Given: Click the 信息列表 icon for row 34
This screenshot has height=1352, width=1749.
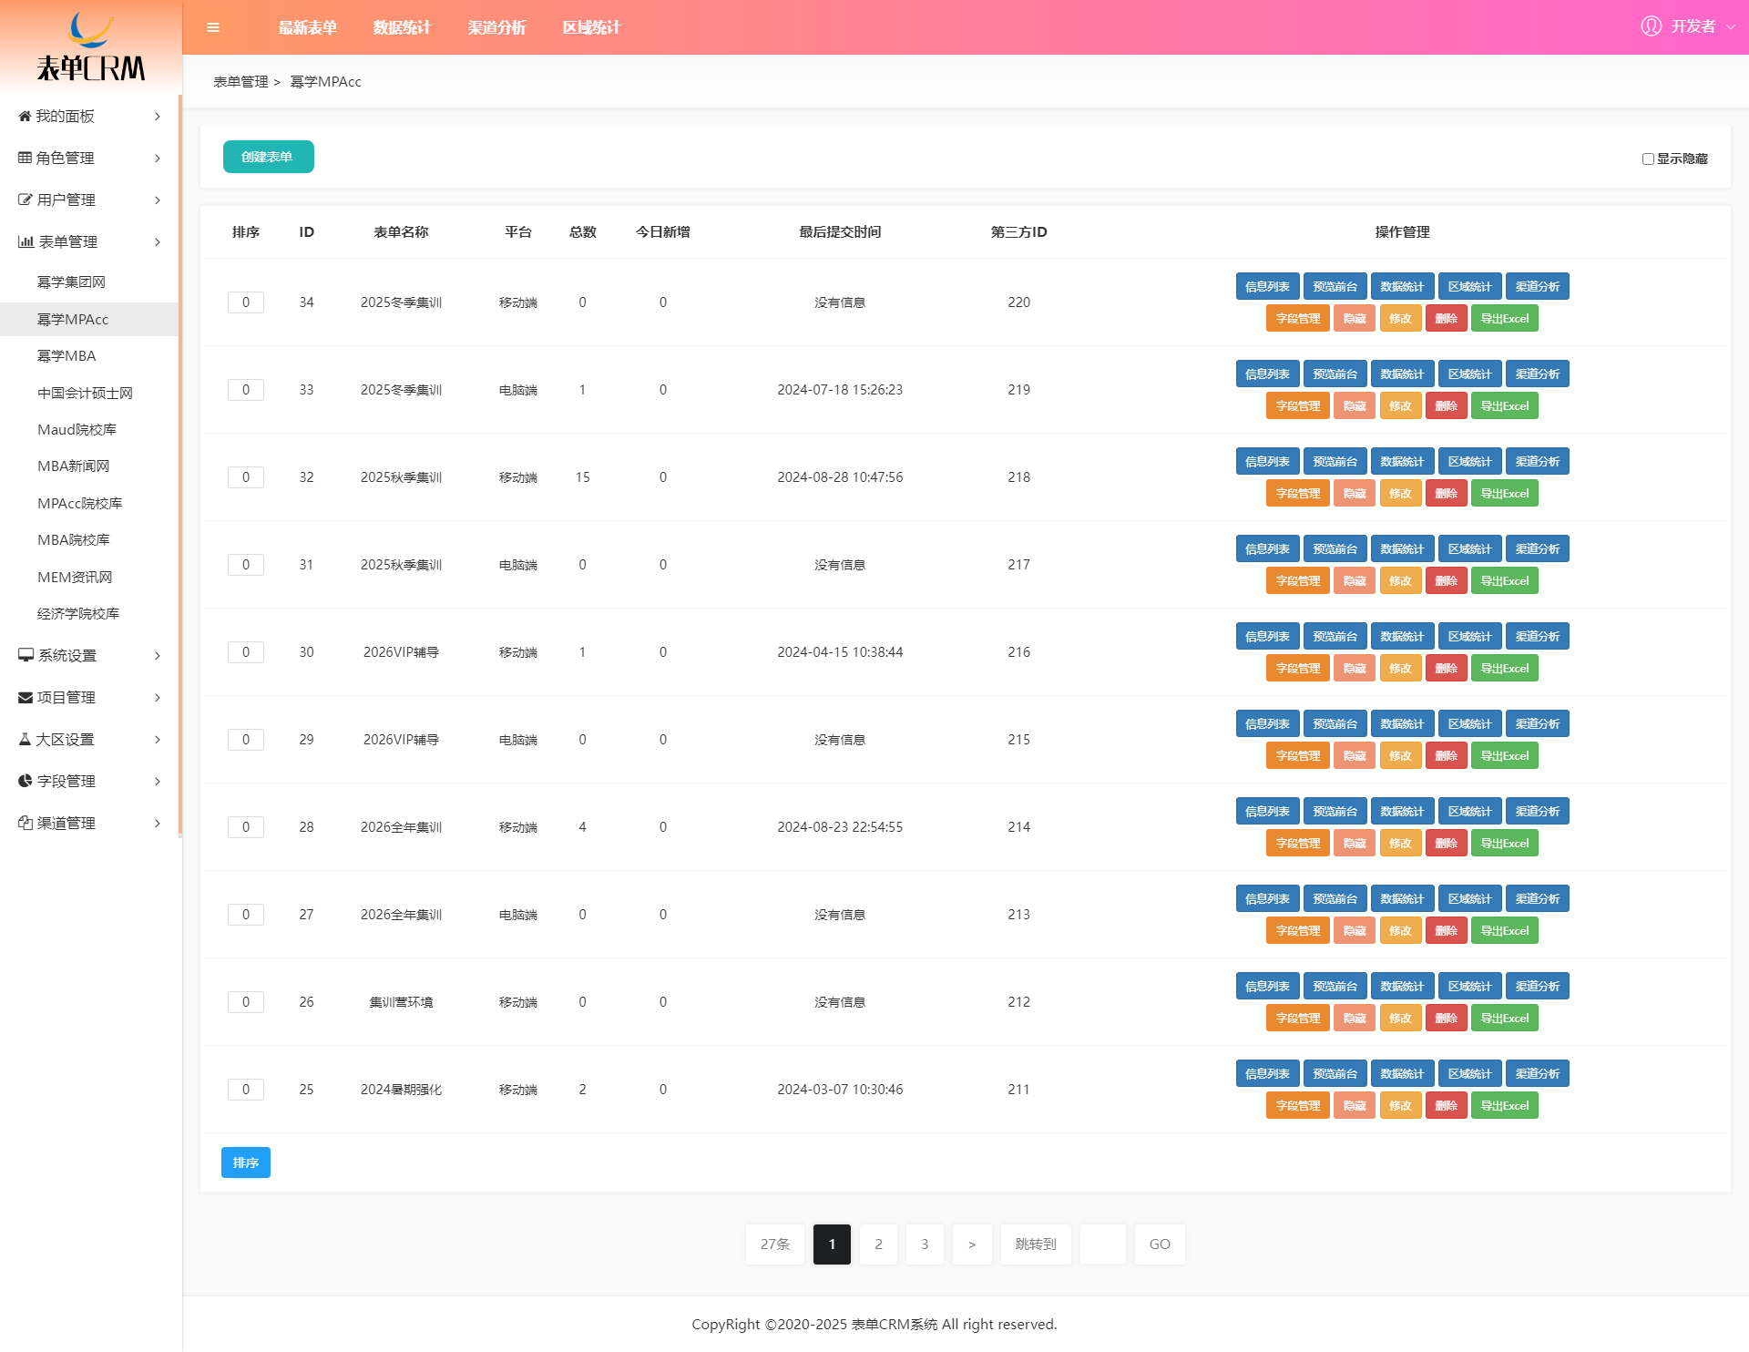Looking at the screenshot, I should pyautogui.click(x=1265, y=285).
